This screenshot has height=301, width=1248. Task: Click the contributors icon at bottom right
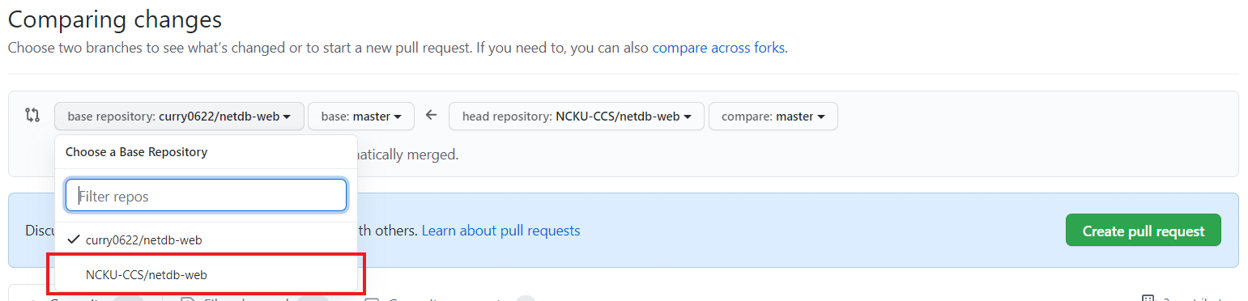(x=1148, y=299)
